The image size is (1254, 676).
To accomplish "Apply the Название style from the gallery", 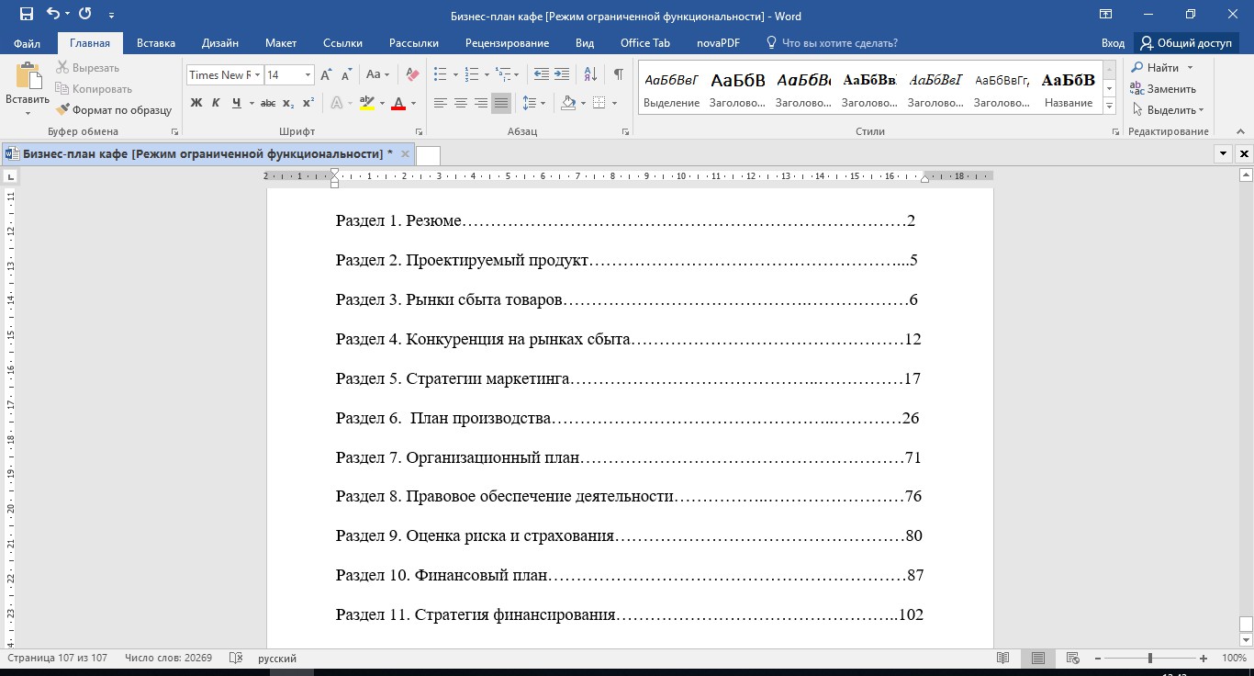I will tap(1069, 89).
